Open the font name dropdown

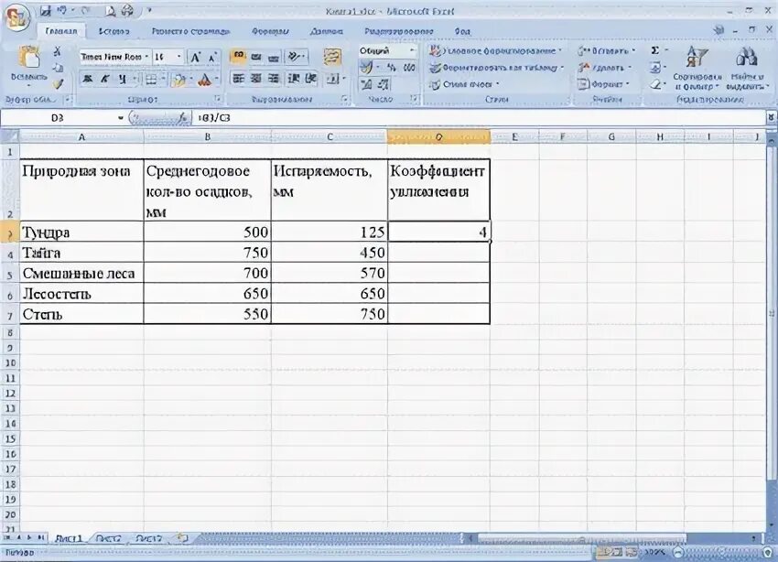pos(146,57)
